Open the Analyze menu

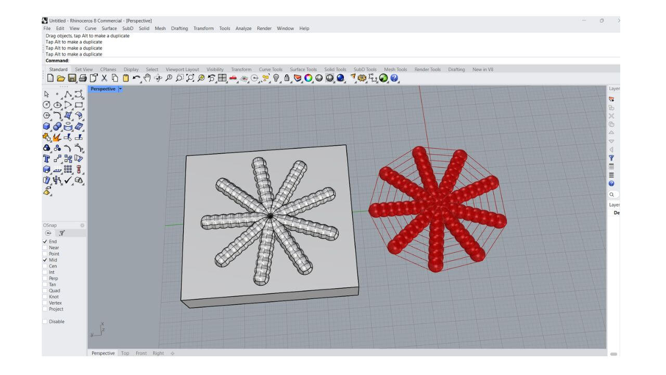click(243, 29)
